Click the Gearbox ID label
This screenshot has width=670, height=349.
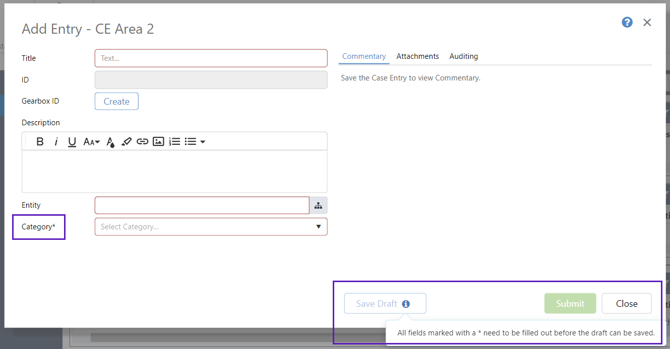pyautogui.click(x=40, y=101)
